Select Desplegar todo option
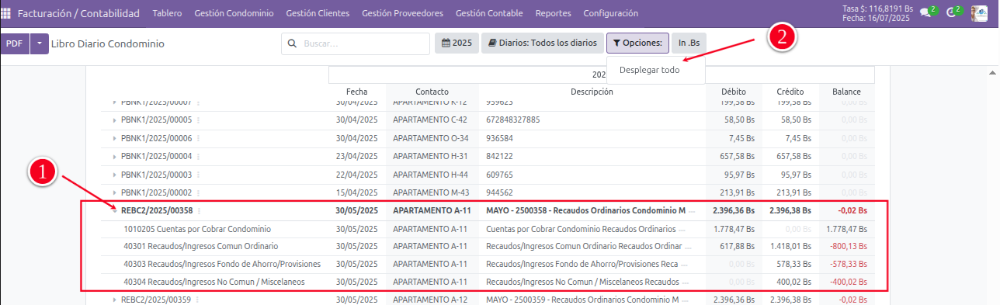The image size is (1000, 305). [650, 70]
